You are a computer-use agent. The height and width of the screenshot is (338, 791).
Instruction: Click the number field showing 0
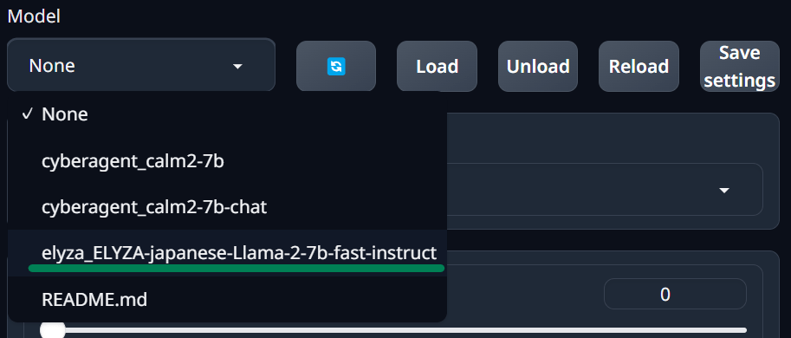point(675,294)
